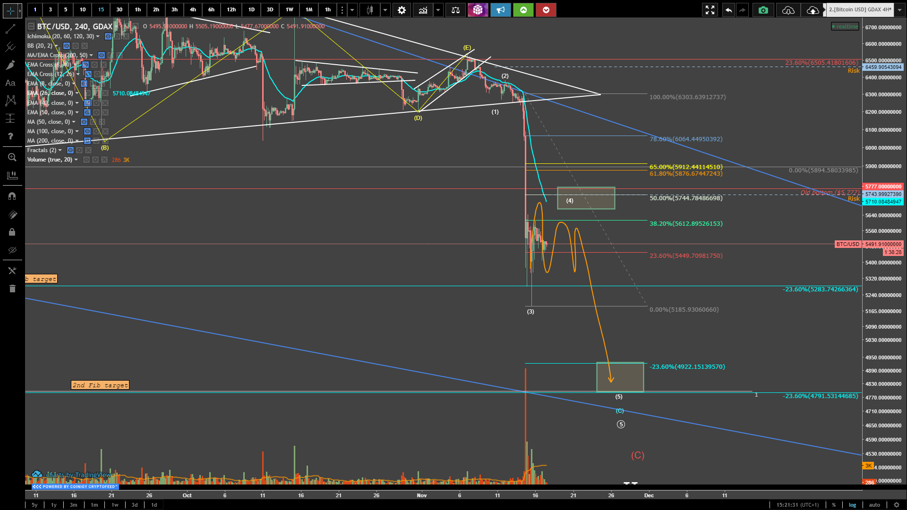Viewport: 907px width, 510px height.
Task: Set date range to 1y
Action: (x=54, y=505)
